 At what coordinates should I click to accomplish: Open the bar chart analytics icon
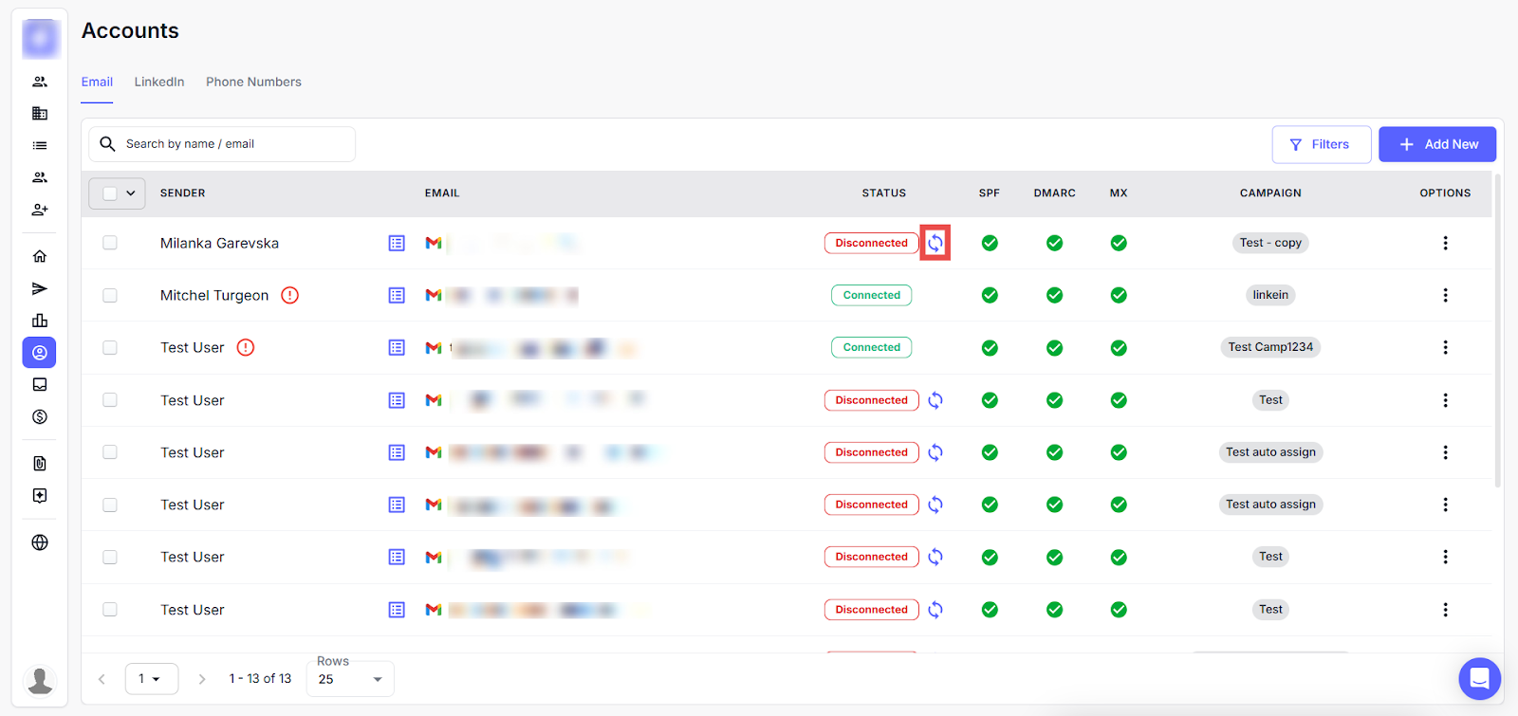[40, 321]
